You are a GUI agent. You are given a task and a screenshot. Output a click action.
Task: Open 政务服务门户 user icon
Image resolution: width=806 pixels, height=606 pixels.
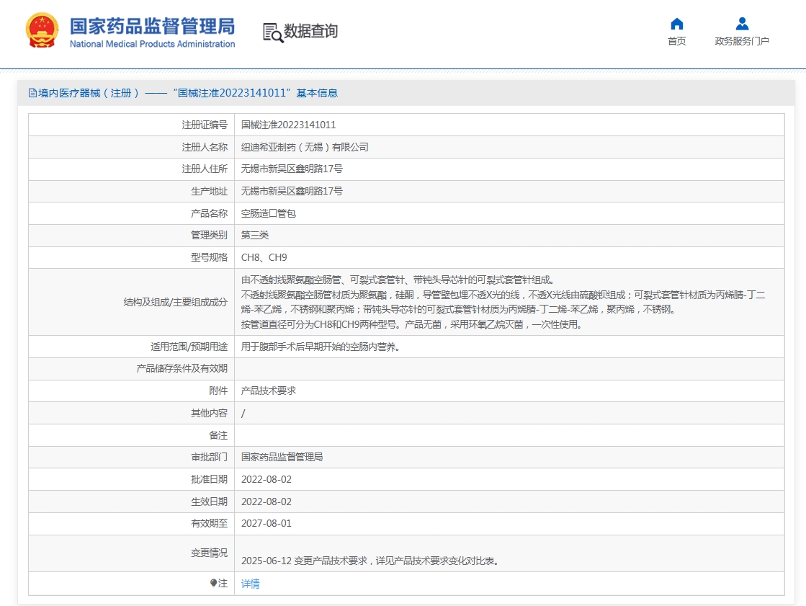tap(742, 24)
